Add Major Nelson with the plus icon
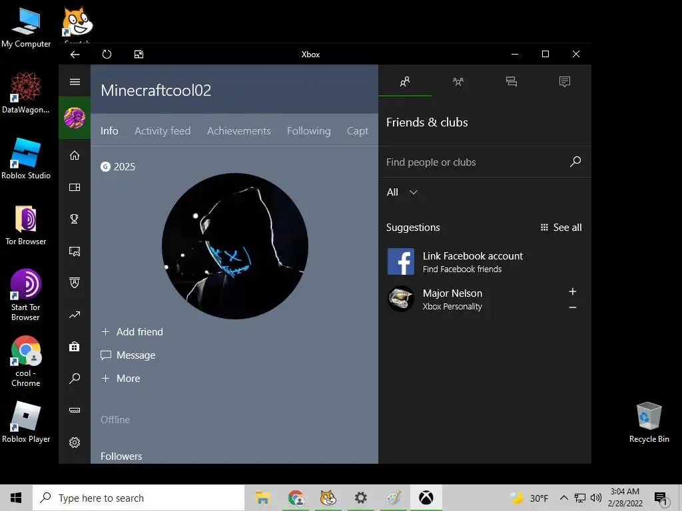Viewport: 682px width, 511px height. pos(573,291)
